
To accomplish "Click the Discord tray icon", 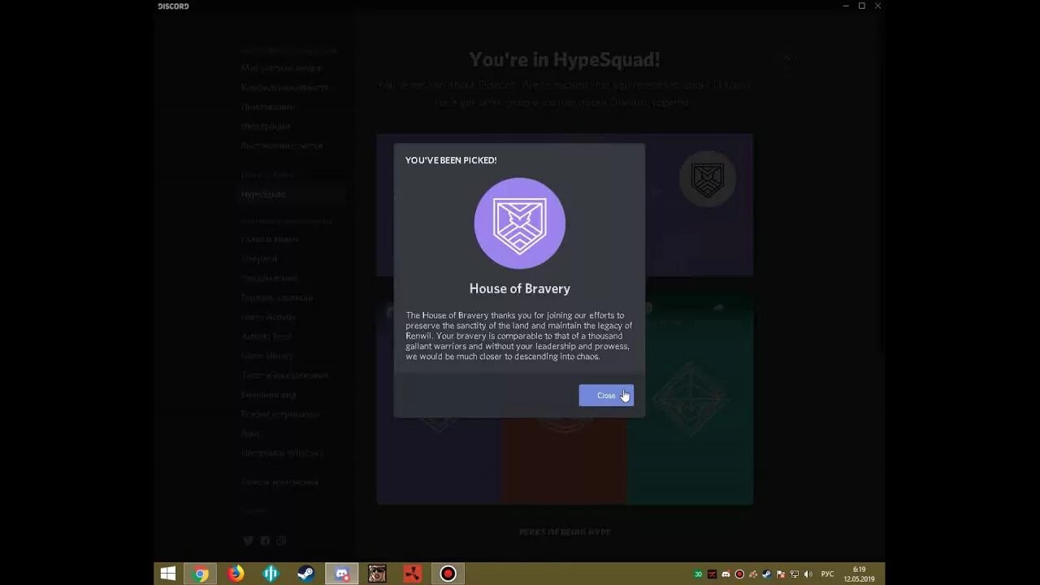I will coord(726,574).
